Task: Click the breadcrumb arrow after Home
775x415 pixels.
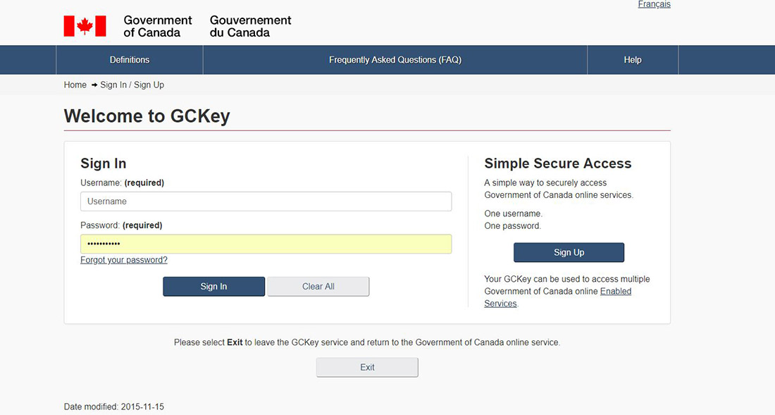Action: click(x=94, y=85)
